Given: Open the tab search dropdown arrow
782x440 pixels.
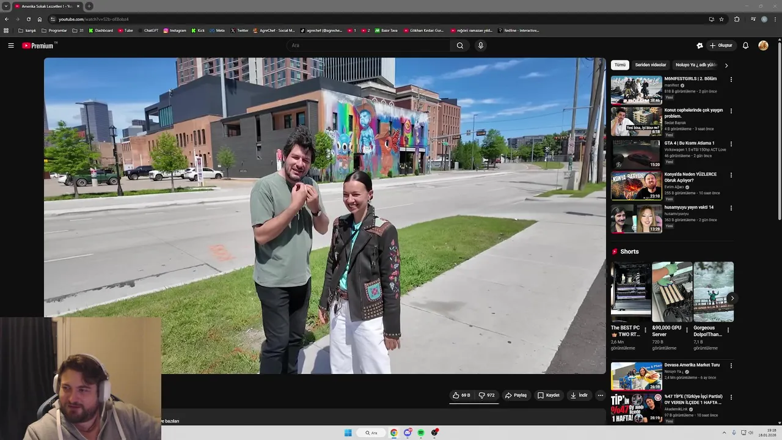Looking at the screenshot, I should pos(6,6).
